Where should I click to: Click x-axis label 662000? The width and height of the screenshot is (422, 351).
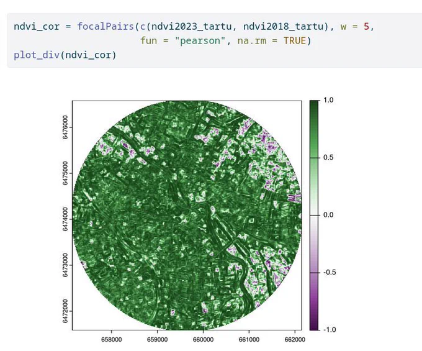(295, 339)
